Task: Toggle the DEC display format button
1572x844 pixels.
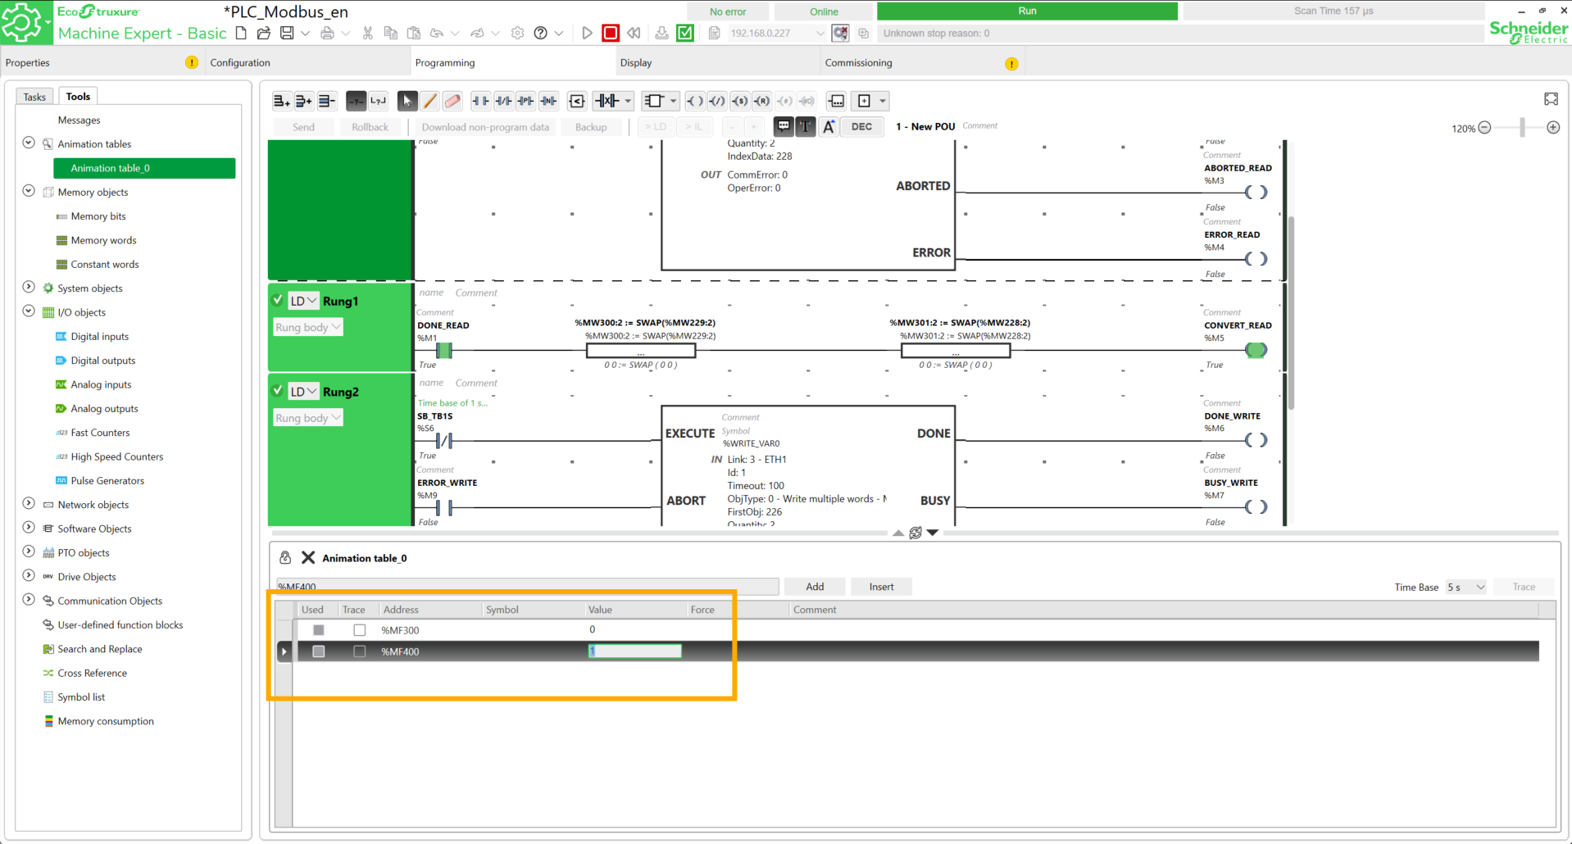Action: click(x=861, y=126)
